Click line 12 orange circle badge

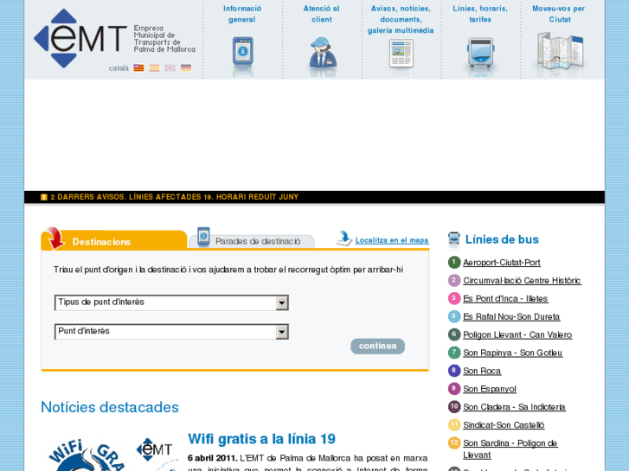453,443
